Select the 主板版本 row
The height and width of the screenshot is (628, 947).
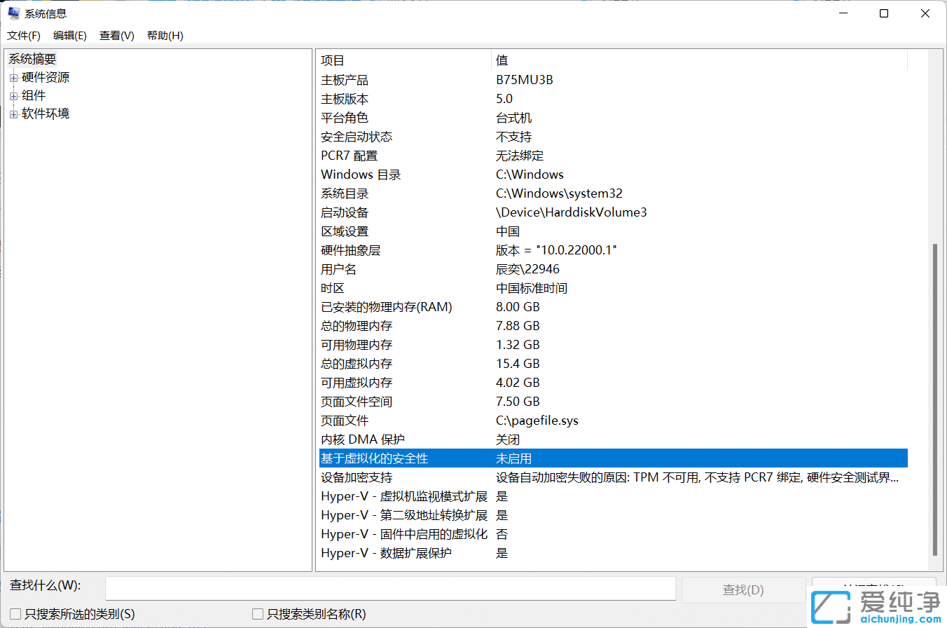click(x=613, y=99)
